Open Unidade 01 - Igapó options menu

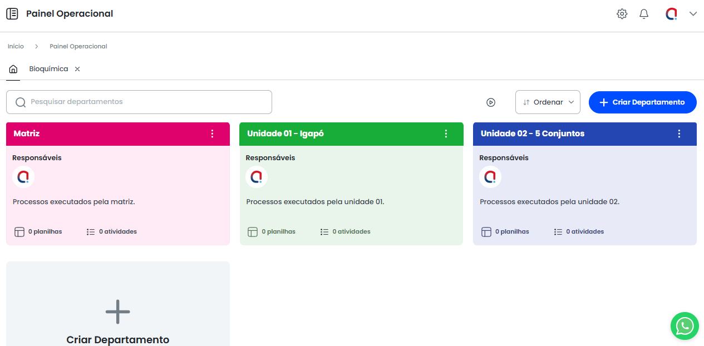pos(446,134)
